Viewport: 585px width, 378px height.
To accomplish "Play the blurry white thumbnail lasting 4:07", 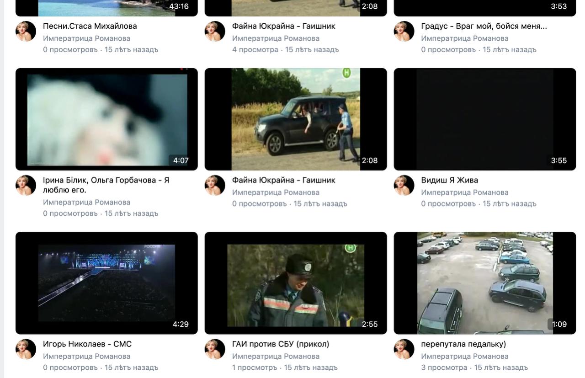I will (106, 119).
